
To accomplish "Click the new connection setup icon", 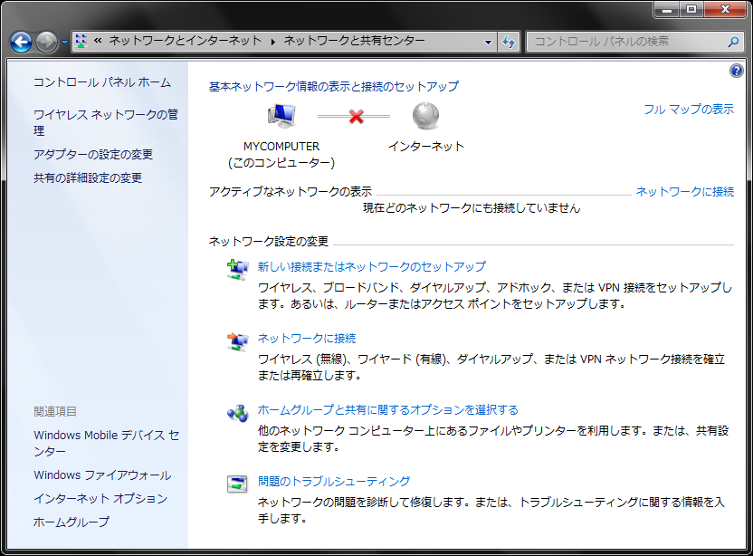I will point(237,270).
